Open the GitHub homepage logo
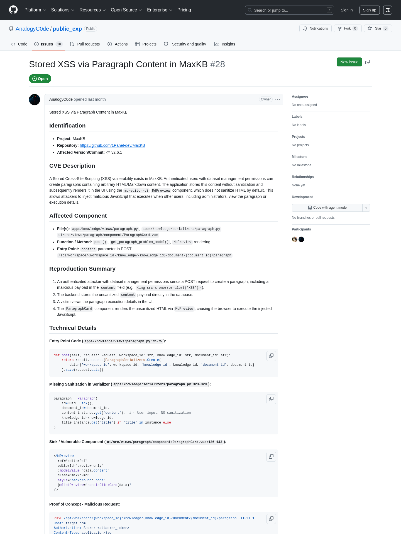Viewport: 401px width, 558px height. point(13,10)
